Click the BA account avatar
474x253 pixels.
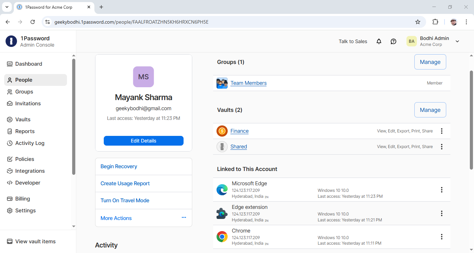pos(412,41)
